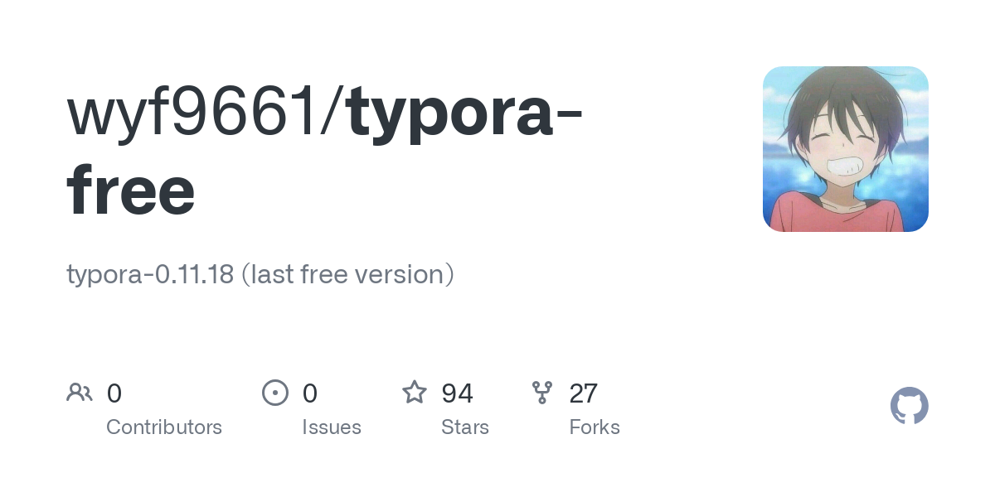
Task: Click the Issues label
Action: click(332, 427)
